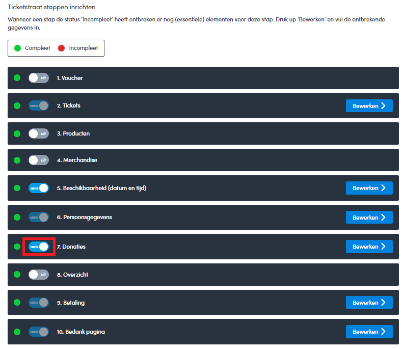Edit the Beschikbaarheid (datum en tijd) step
This screenshot has height=349, width=405.
point(369,188)
